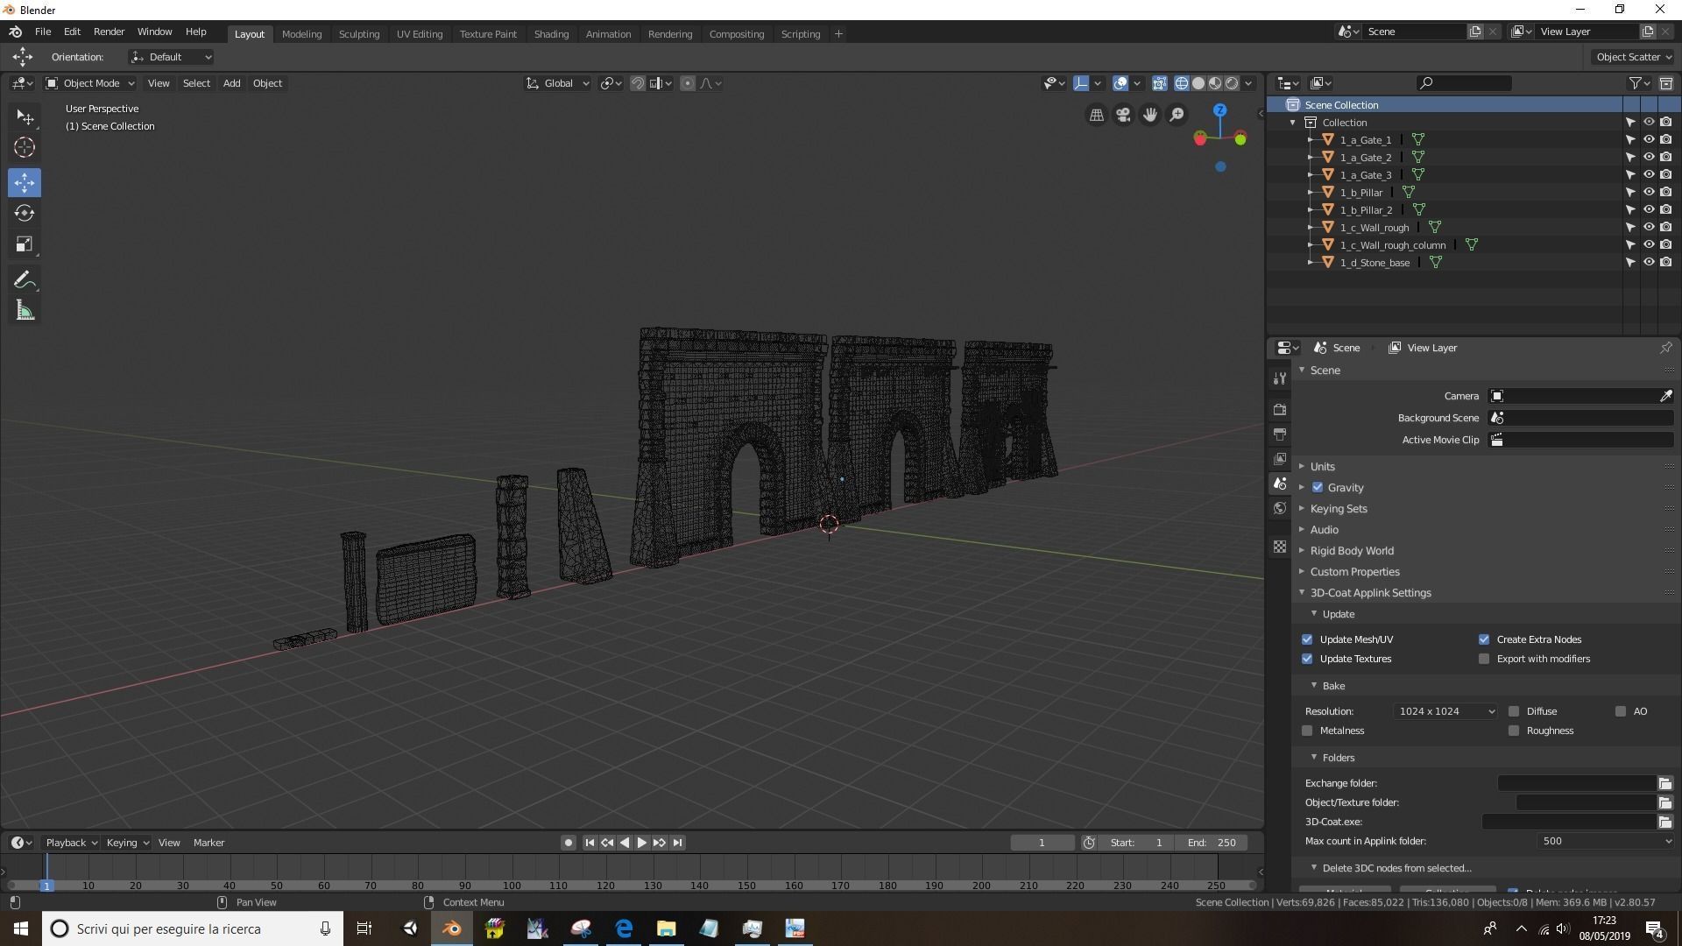Viewport: 1682px width, 946px height.
Task: Open the Texture properties tab
Action: (x=1280, y=547)
